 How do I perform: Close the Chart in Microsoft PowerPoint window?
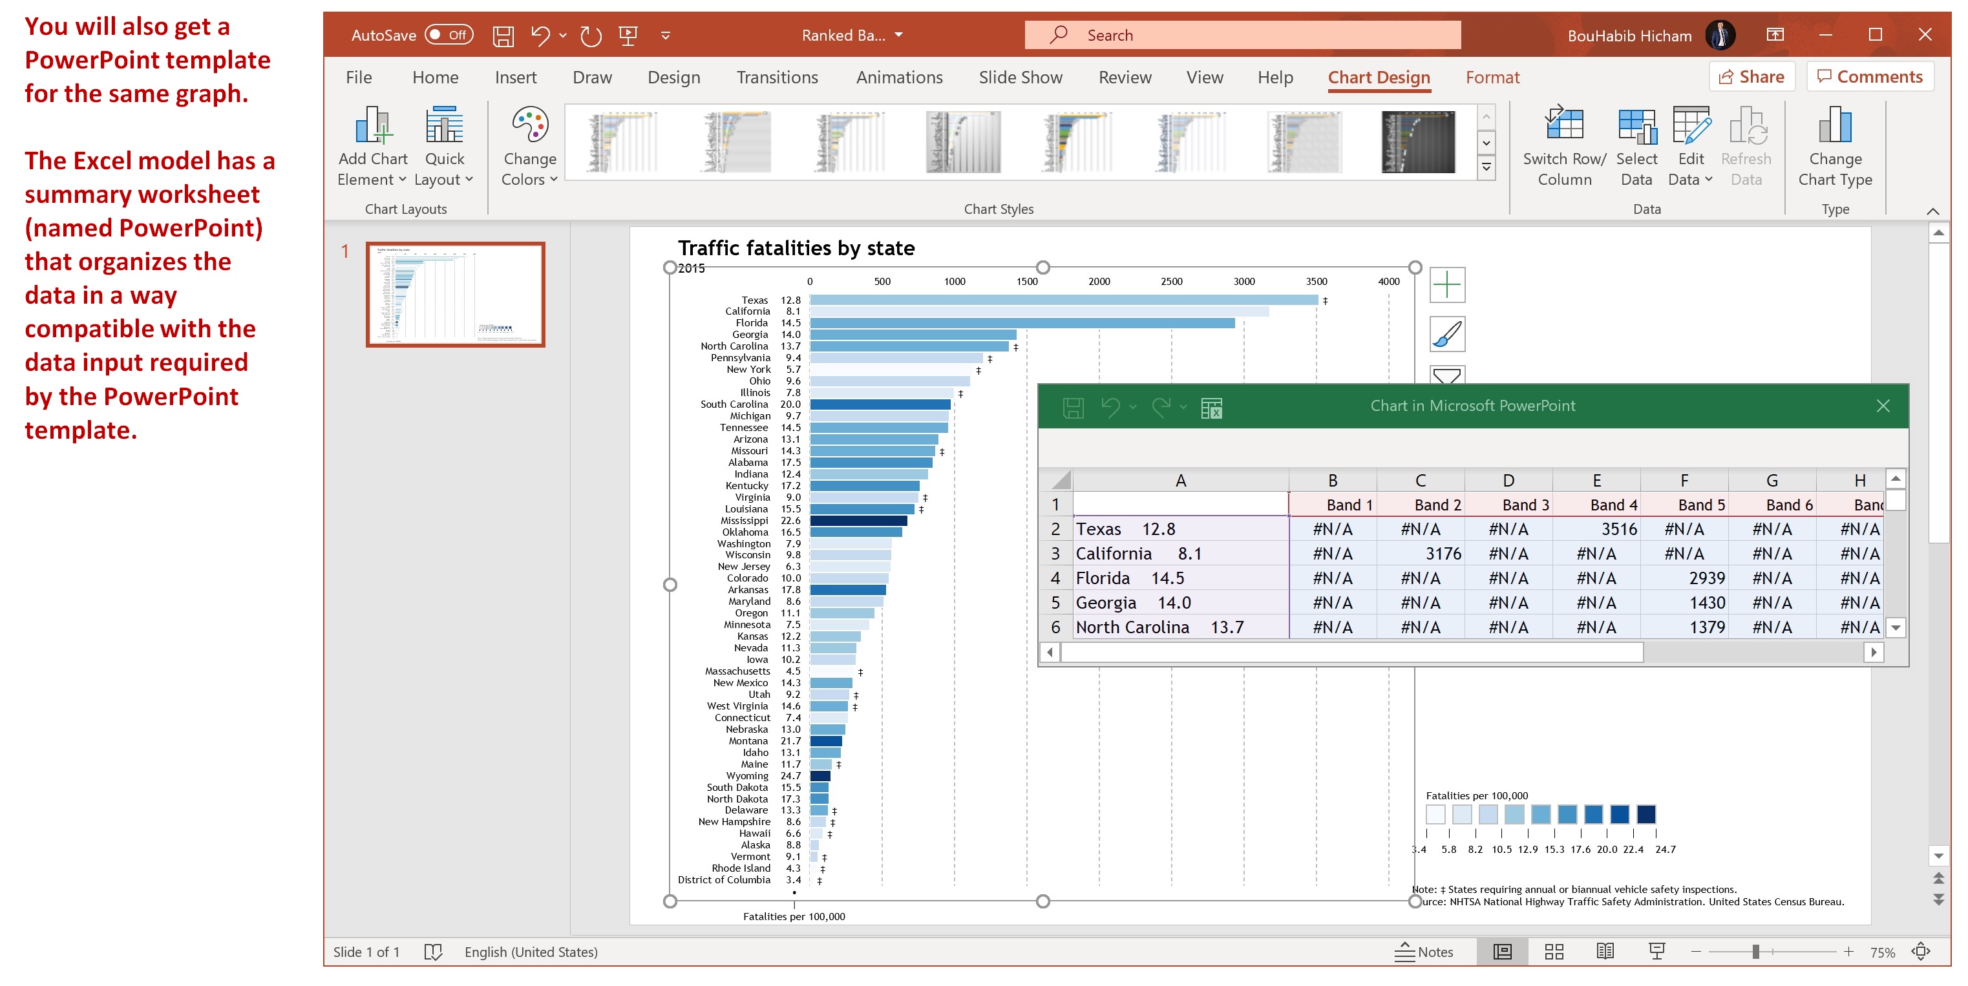click(x=1883, y=406)
